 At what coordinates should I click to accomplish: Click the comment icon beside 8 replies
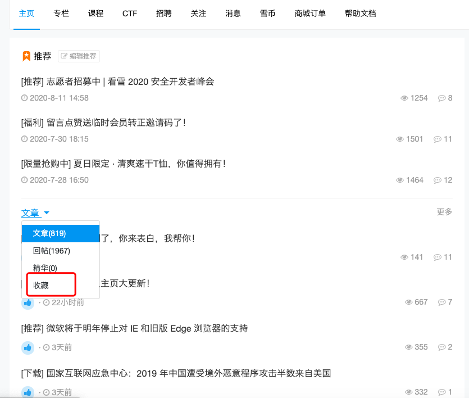(442, 98)
